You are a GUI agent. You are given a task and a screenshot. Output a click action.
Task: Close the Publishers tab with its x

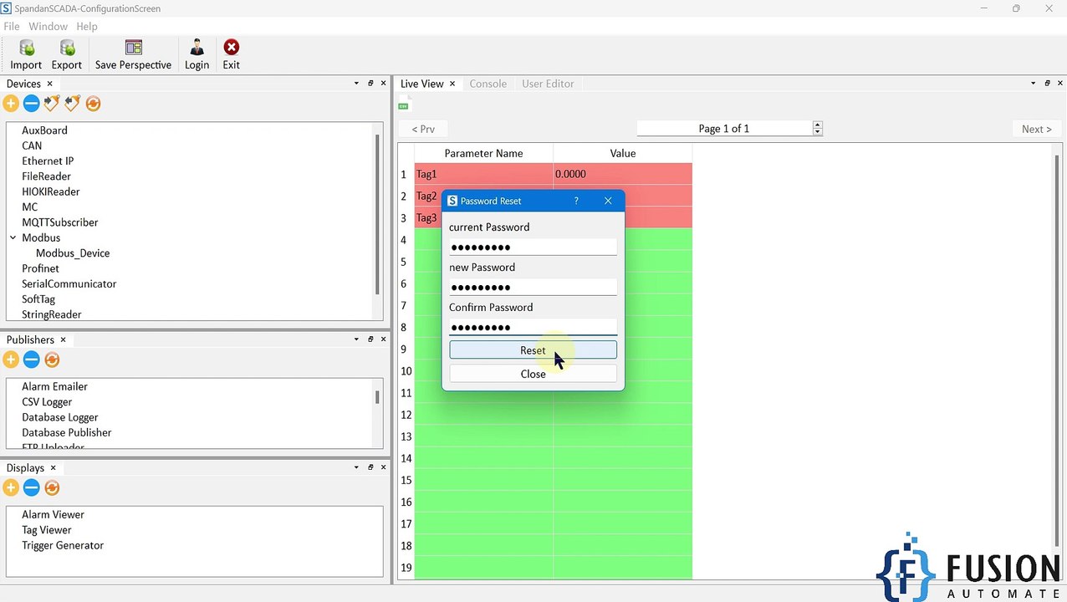tap(63, 339)
